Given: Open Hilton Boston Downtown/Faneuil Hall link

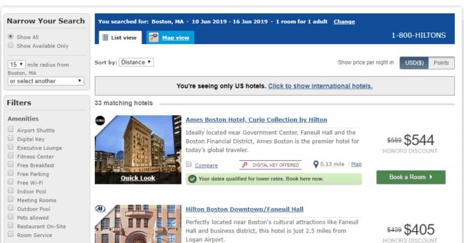Looking at the screenshot, I should coord(245,209).
